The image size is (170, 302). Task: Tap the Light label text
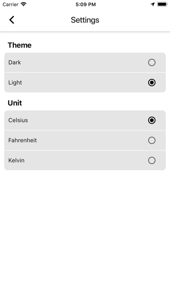(x=15, y=83)
